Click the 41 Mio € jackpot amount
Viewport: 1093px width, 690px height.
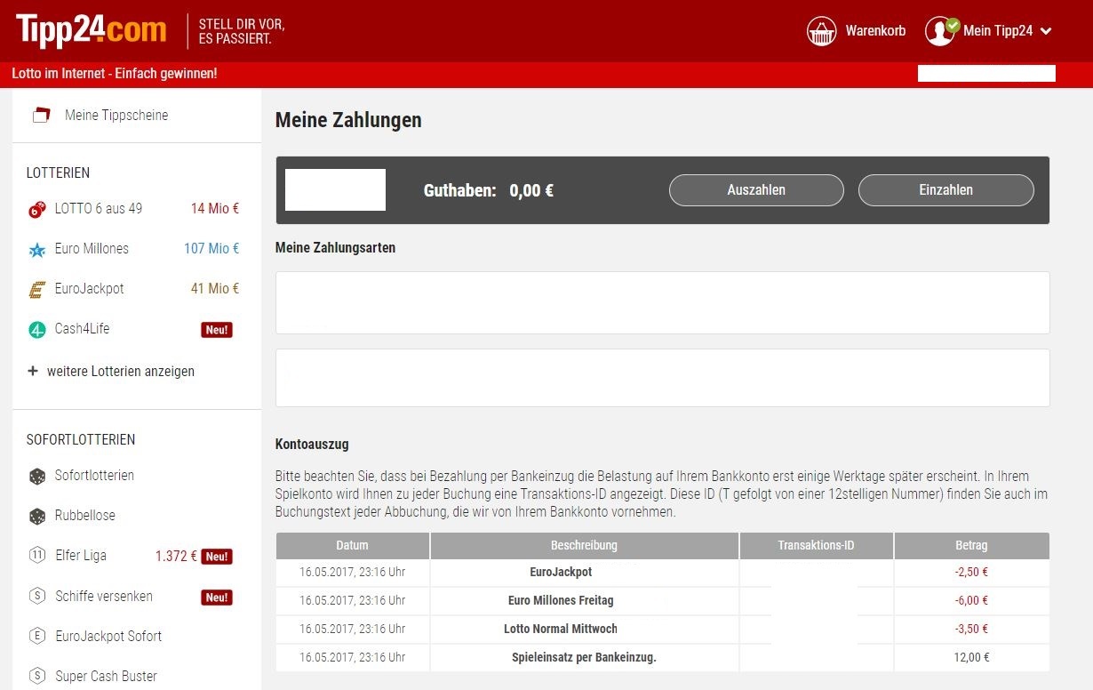point(215,289)
